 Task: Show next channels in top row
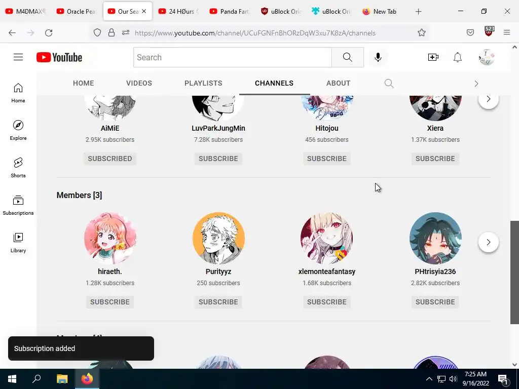point(488,99)
